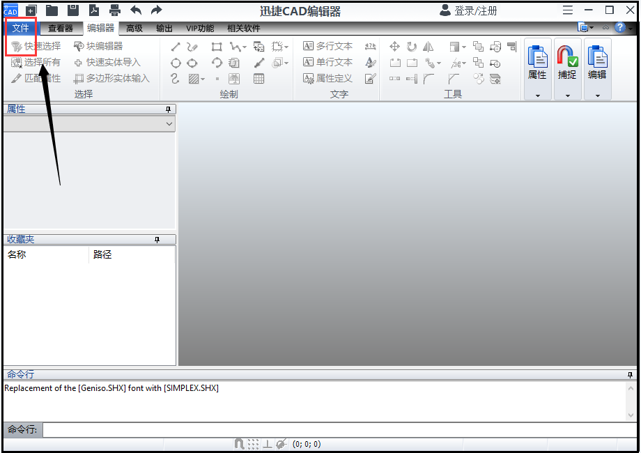Viewport: 641px width, 453px height.
Task: Click the 属性定义 button
Action: click(328, 78)
